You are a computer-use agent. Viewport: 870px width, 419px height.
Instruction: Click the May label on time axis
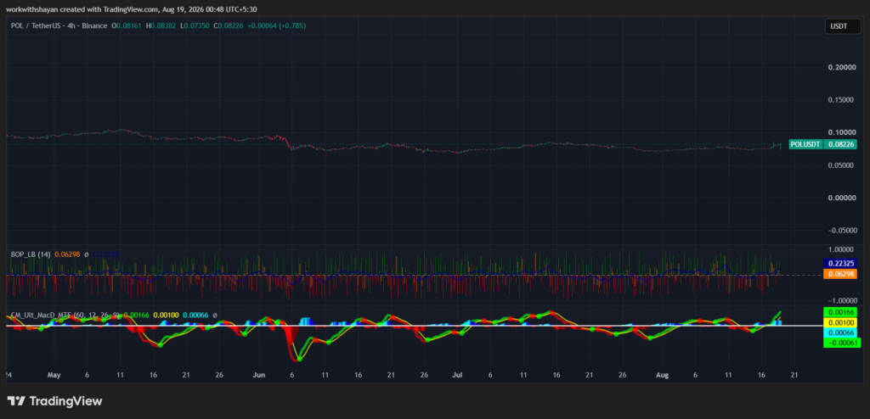pyautogui.click(x=54, y=375)
